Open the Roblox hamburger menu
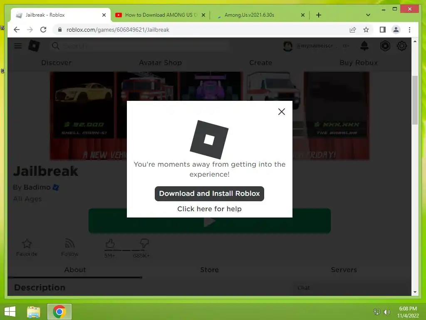This screenshot has height=320, width=426. pos(18,46)
